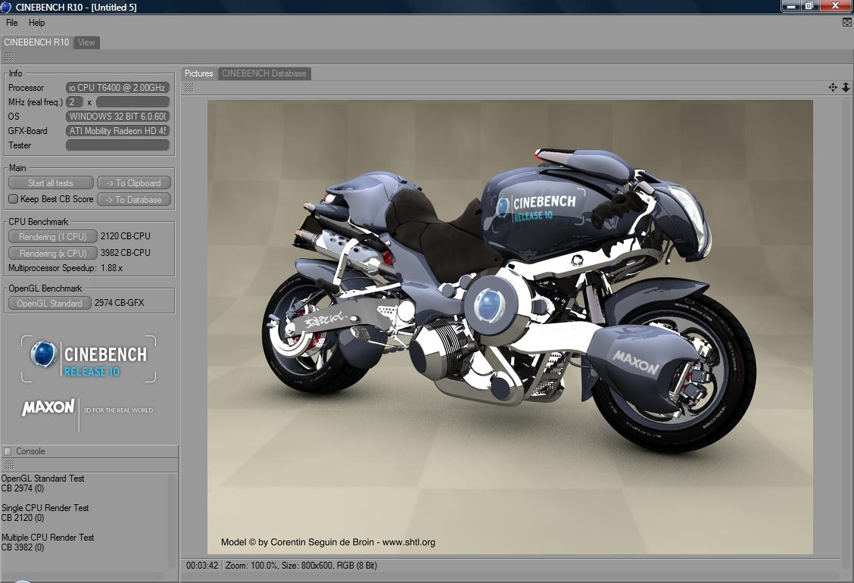Image resolution: width=854 pixels, height=583 pixels.
Task: Open the File menu
Action: 12,23
